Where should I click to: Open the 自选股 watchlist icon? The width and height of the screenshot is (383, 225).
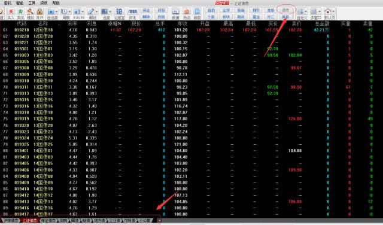(x=51, y=12)
